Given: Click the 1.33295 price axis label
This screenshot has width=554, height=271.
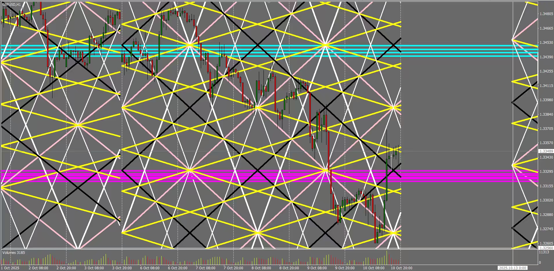Looking at the screenshot, I should (546, 172).
